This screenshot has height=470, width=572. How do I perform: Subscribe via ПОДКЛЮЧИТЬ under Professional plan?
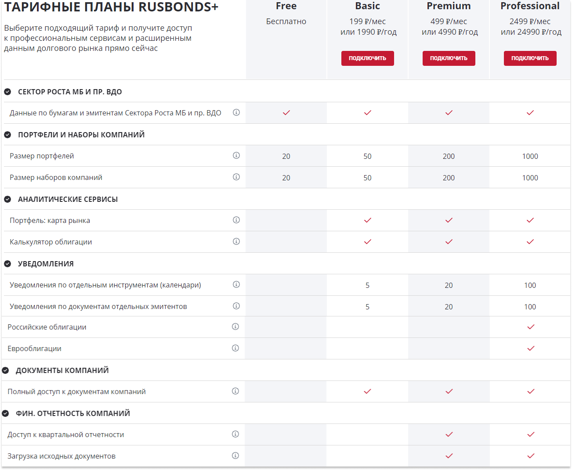[x=530, y=58]
